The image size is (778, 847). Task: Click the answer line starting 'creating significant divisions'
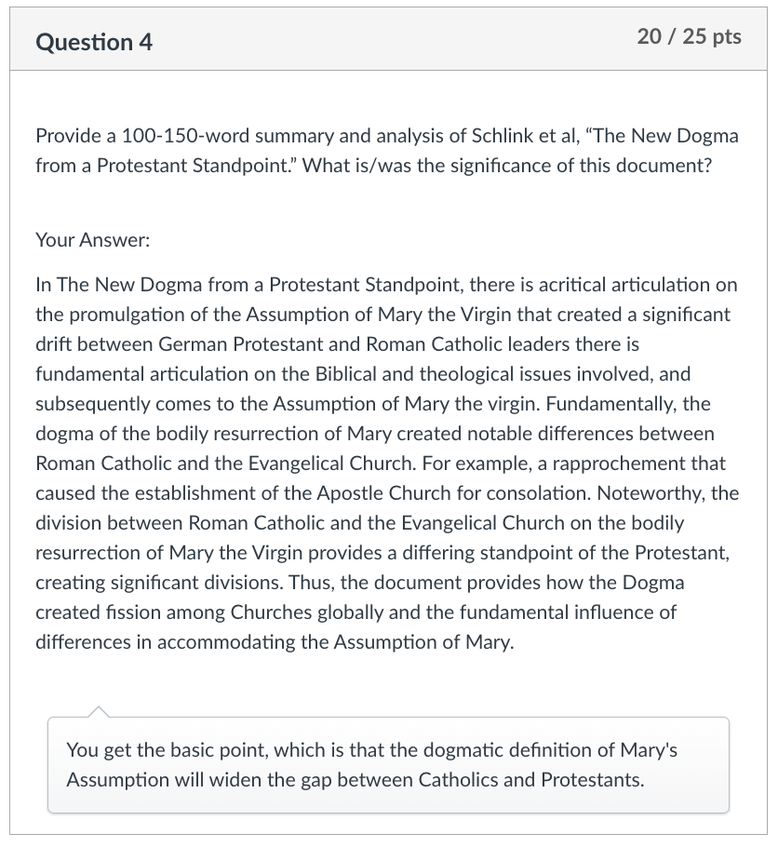[360, 583]
